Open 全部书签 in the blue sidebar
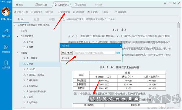Viewport: 182px width, 110px height. [6, 65]
